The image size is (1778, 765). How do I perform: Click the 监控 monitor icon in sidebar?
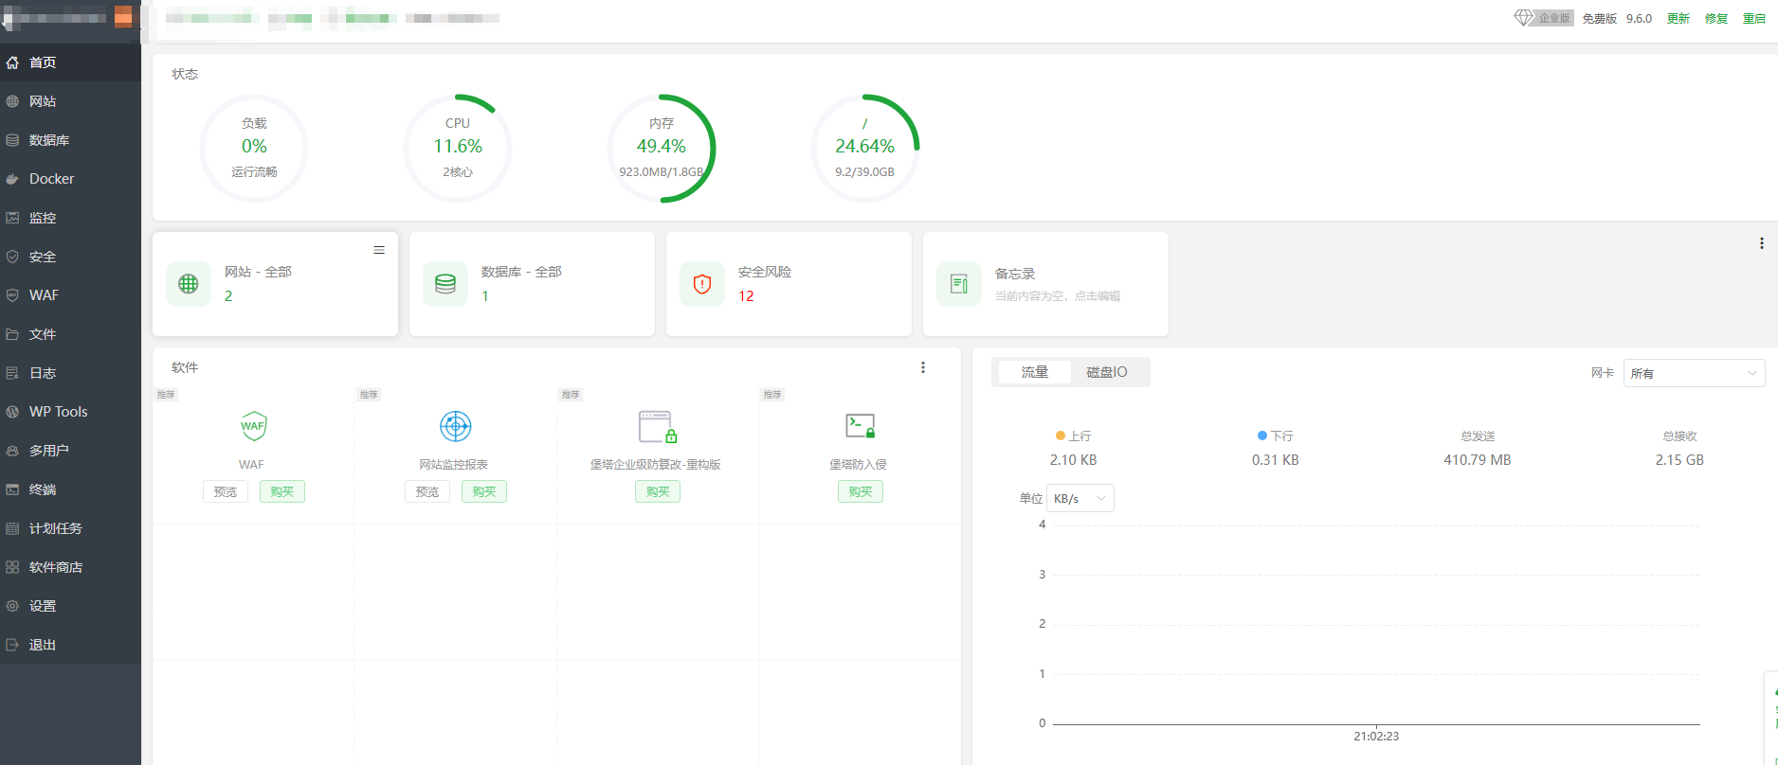(12, 218)
